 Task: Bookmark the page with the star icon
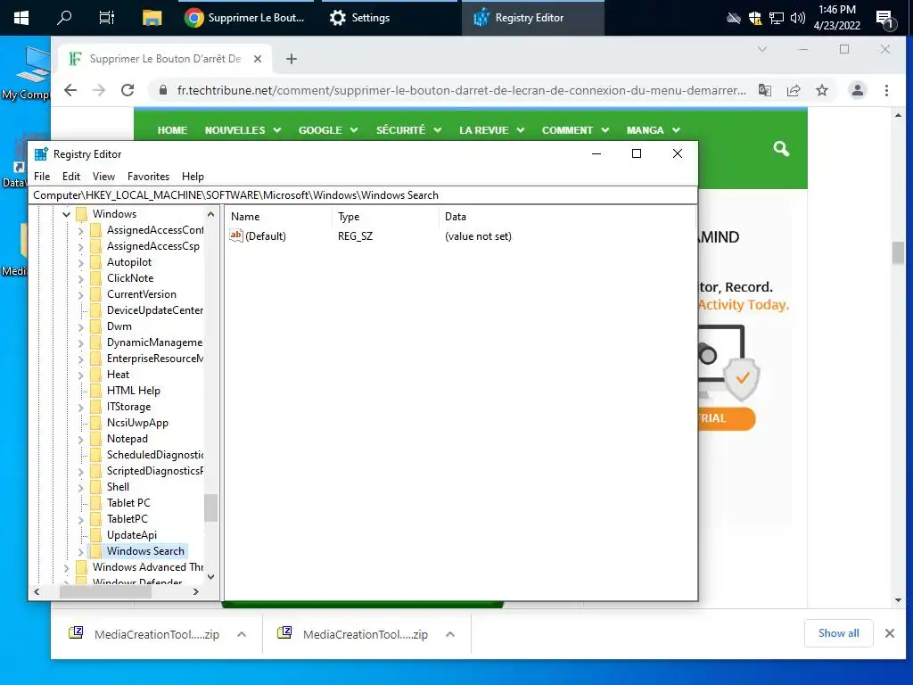(821, 90)
